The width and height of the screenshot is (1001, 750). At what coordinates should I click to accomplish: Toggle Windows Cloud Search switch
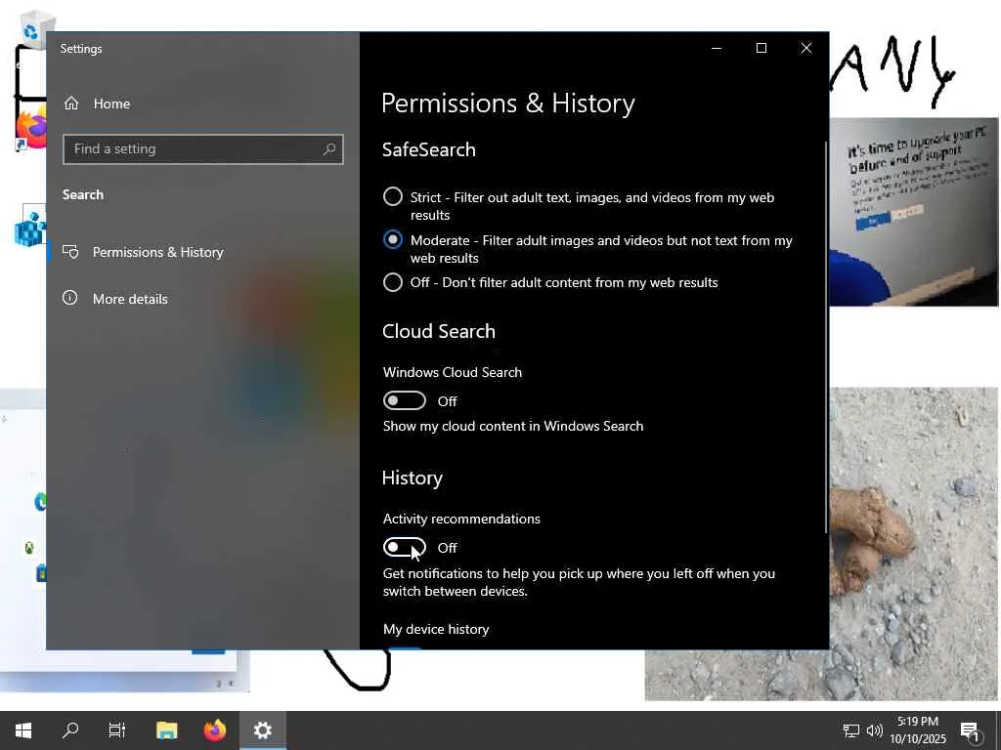click(404, 400)
